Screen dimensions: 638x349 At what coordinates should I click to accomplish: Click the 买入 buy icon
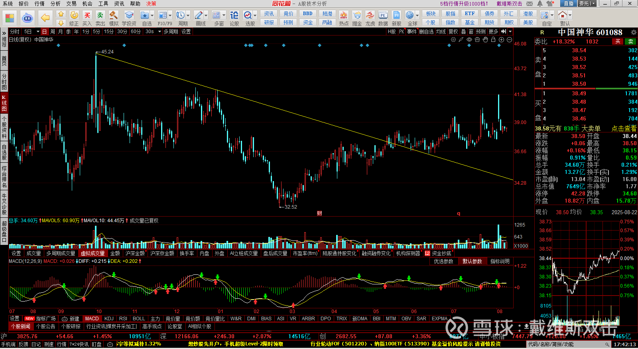pos(87,18)
